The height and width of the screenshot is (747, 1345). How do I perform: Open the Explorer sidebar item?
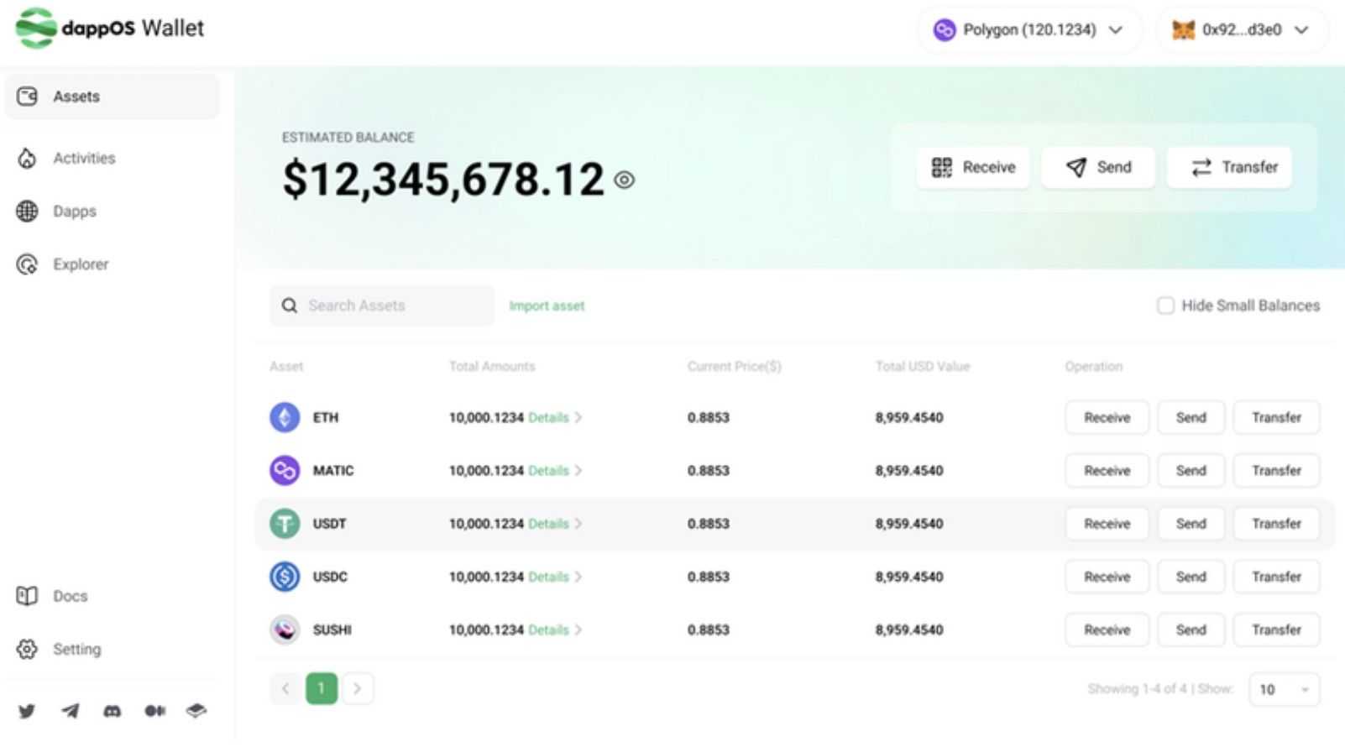click(81, 264)
